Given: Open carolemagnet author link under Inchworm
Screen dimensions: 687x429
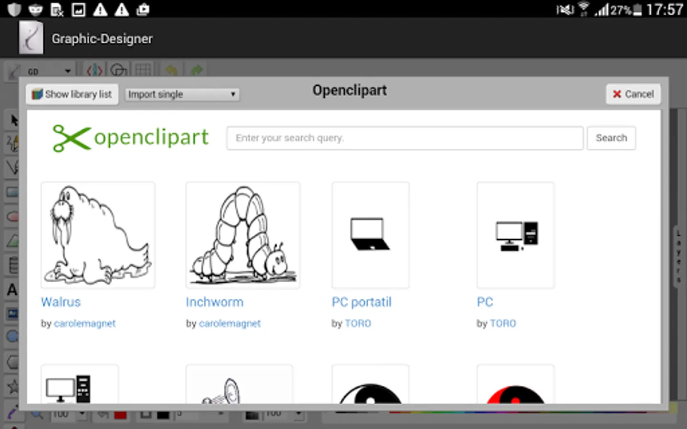Looking at the screenshot, I should click(230, 324).
